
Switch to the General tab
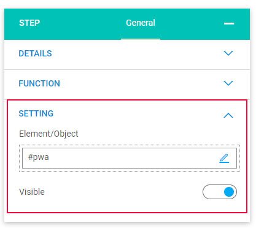(141, 23)
